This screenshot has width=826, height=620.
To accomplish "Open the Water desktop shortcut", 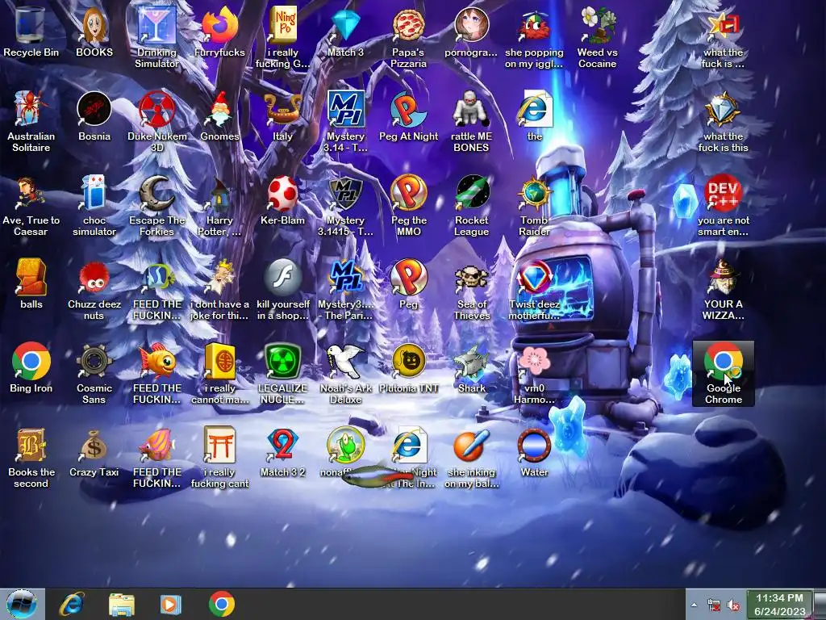I will (x=534, y=452).
